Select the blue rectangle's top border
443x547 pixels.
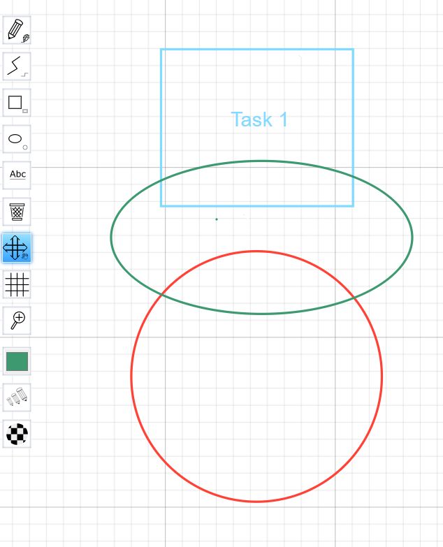[x=257, y=50]
